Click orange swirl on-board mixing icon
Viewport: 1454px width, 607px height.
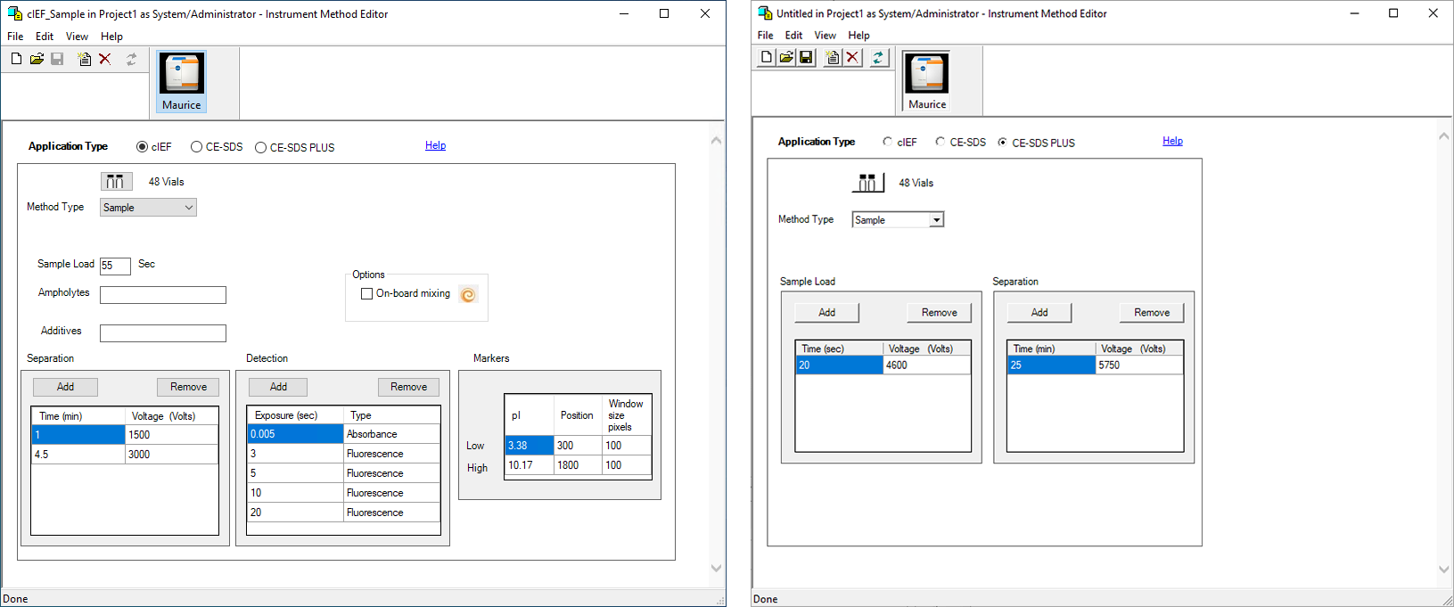[468, 294]
